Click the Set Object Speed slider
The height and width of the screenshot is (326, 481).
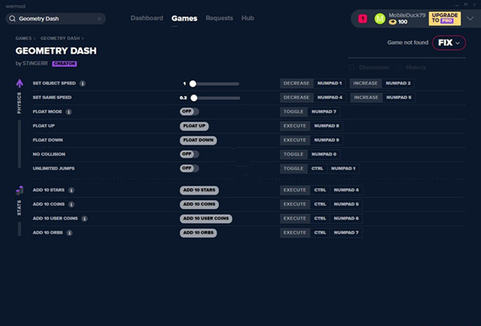pyautogui.click(x=214, y=83)
